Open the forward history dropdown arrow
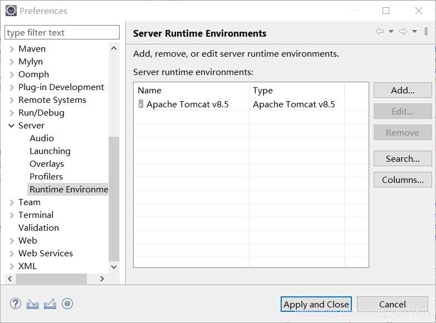Viewport: 436px width, 323px height. click(x=414, y=32)
